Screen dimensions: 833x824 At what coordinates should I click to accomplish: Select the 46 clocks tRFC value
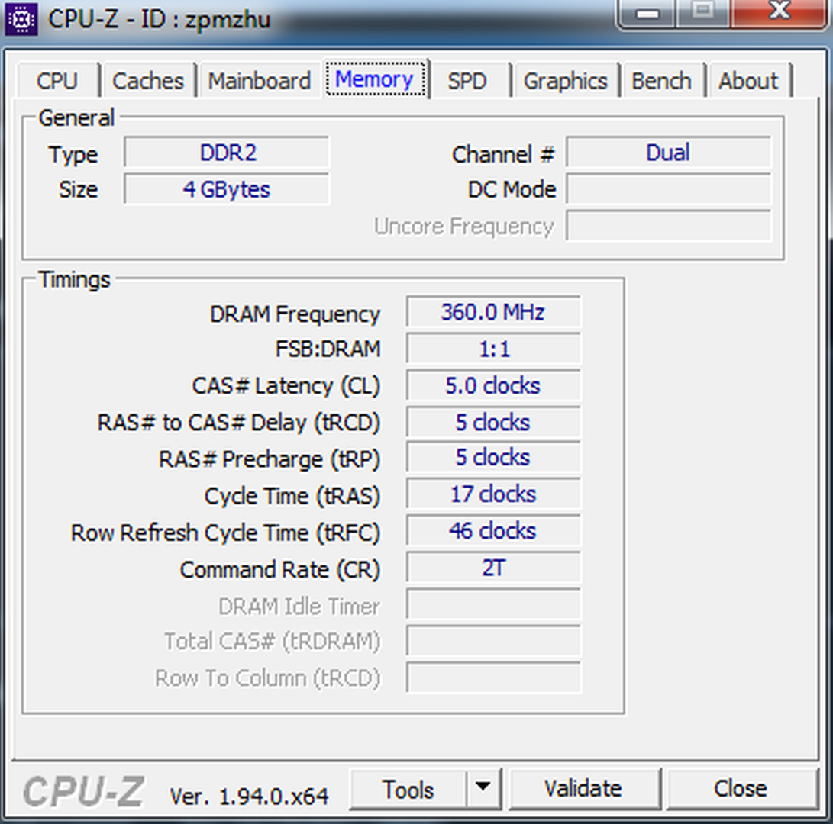coord(493,531)
